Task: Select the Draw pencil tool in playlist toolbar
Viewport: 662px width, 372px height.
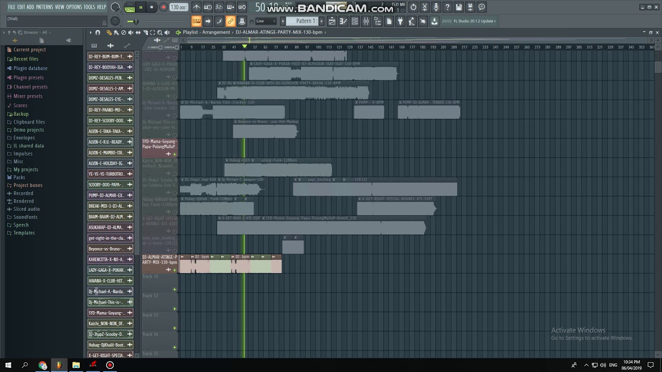Action: point(109,33)
